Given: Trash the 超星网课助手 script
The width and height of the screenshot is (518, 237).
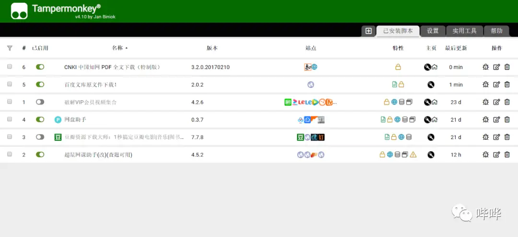Looking at the screenshot, I should pyautogui.click(x=507, y=154).
